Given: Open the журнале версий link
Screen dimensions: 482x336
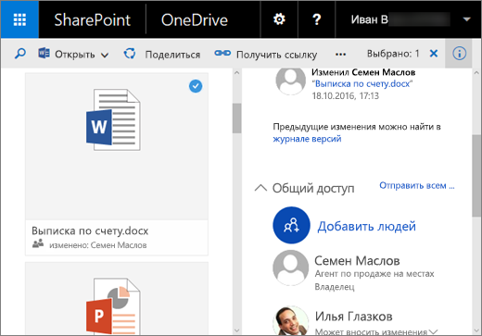Looking at the screenshot, I should point(307,139).
